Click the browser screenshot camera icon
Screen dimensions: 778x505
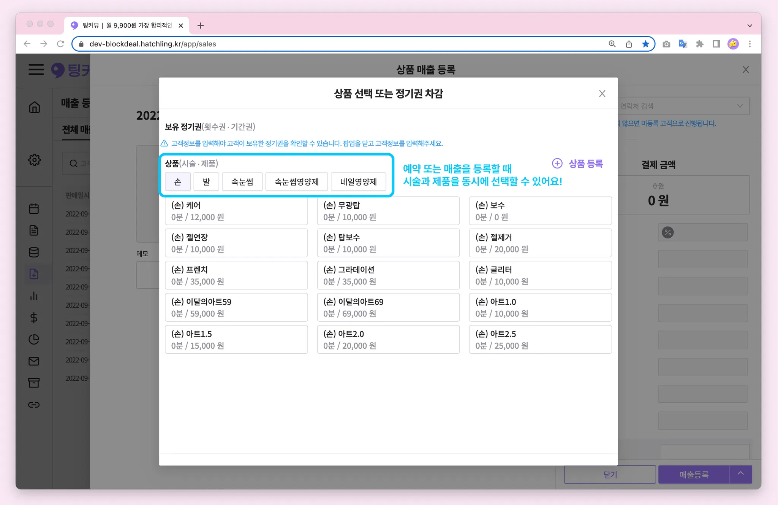[666, 44]
